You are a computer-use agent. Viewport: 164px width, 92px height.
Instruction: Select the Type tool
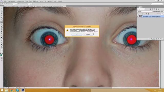coord(2,42)
